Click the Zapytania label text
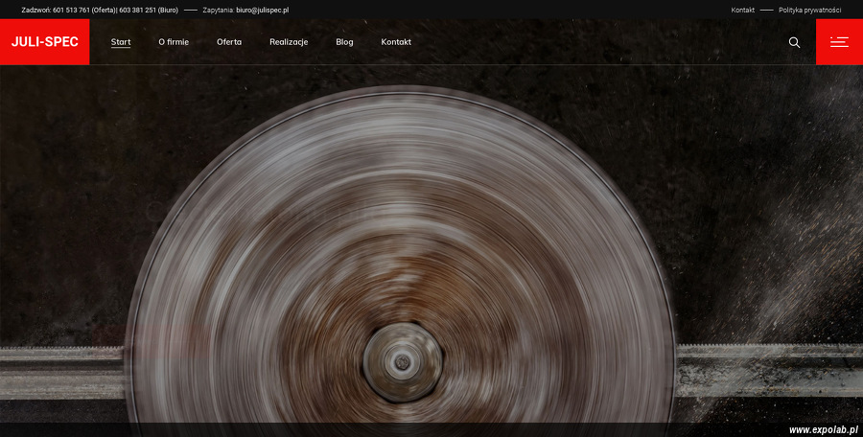863x437 pixels. click(219, 10)
